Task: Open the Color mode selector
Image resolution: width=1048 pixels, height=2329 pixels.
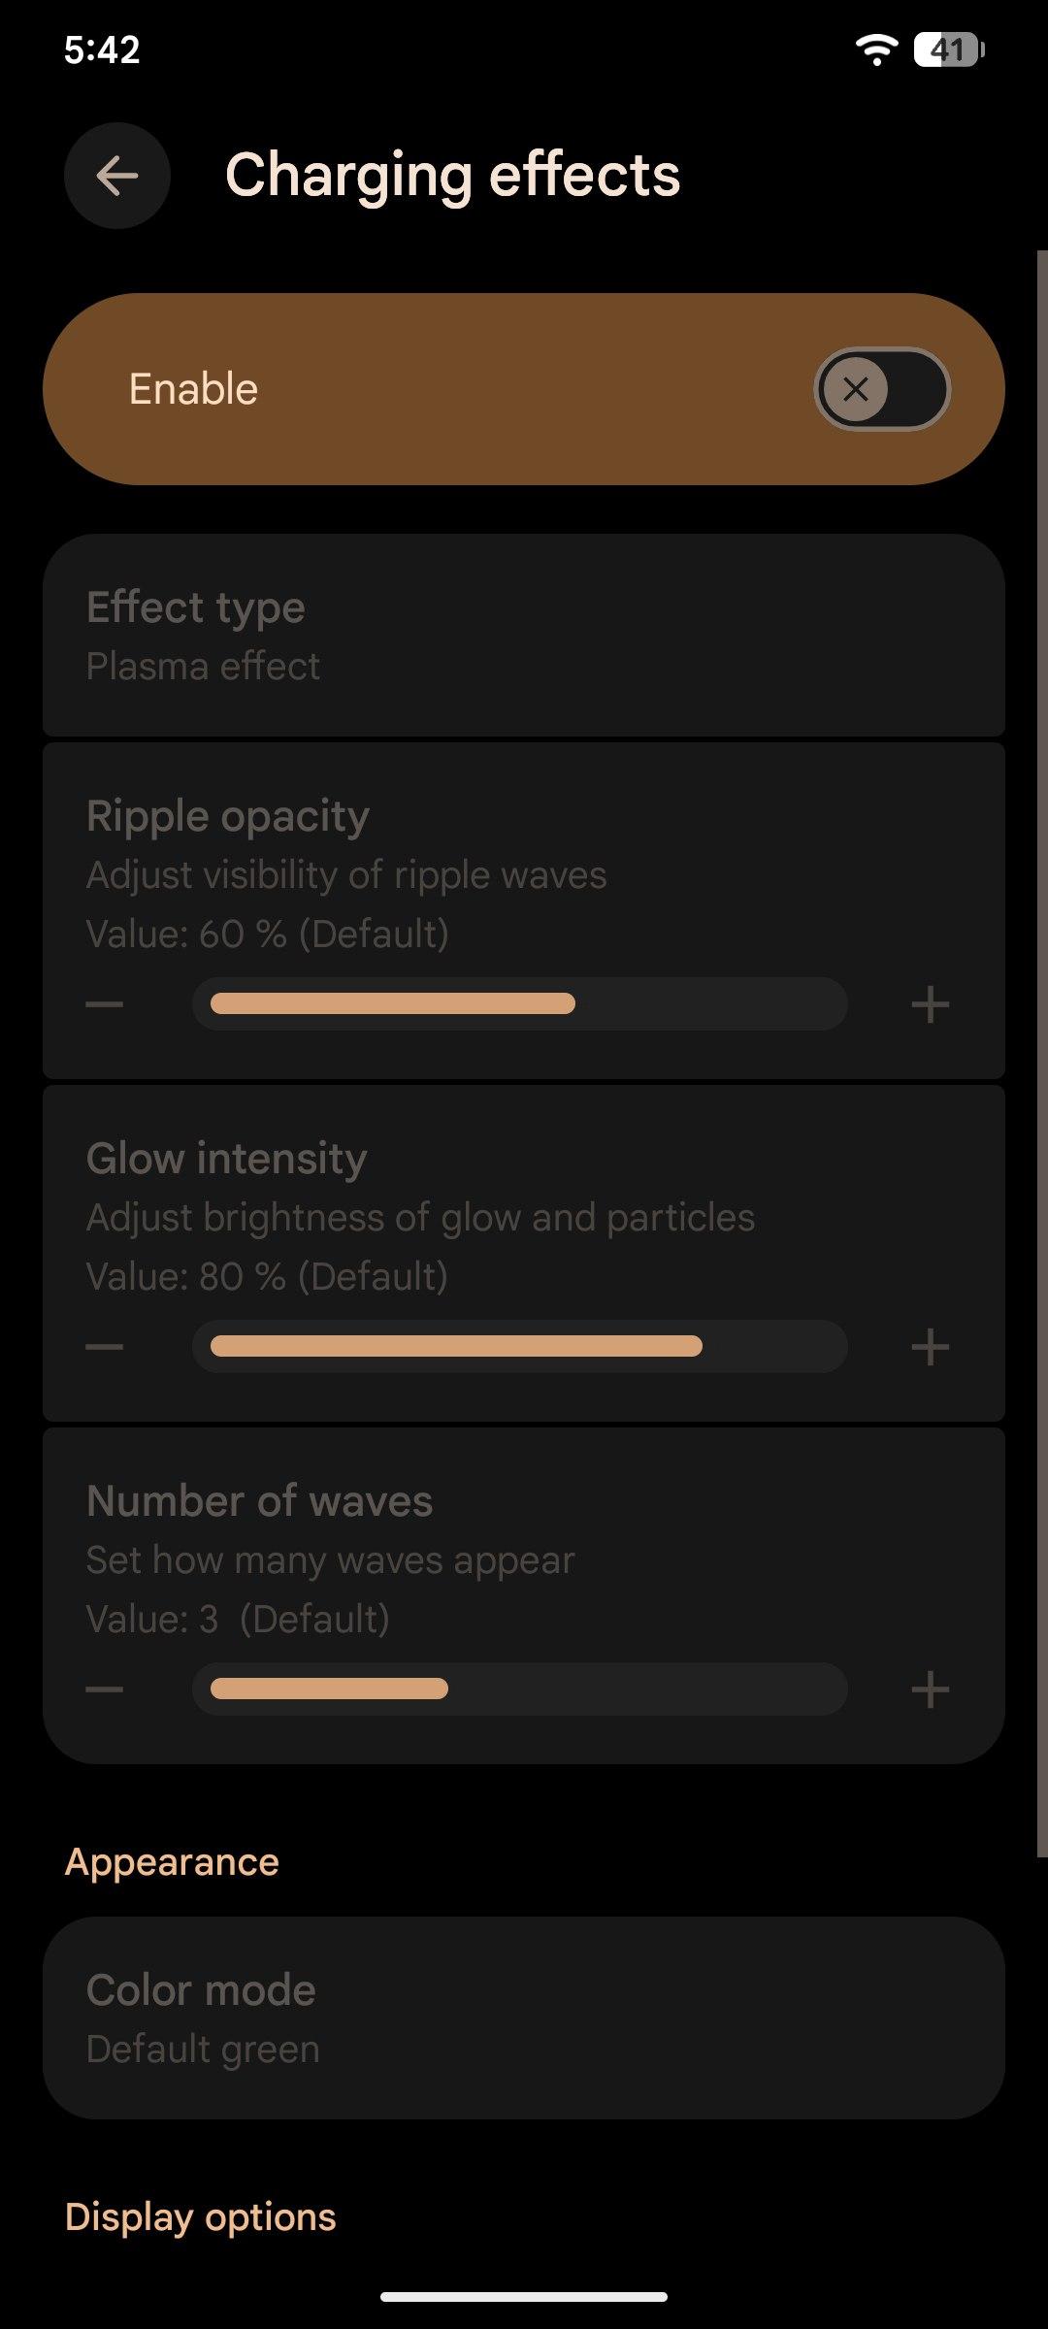Action: pyautogui.click(x=524, y=2018)
